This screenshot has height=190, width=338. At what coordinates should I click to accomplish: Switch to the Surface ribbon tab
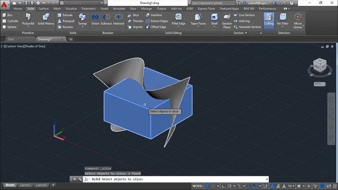coord(43,8)
